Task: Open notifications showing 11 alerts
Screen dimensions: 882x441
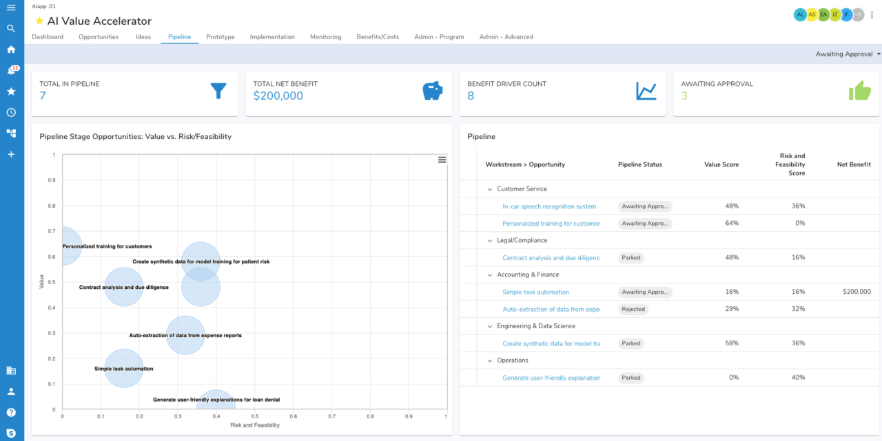Action: (10, 70)
